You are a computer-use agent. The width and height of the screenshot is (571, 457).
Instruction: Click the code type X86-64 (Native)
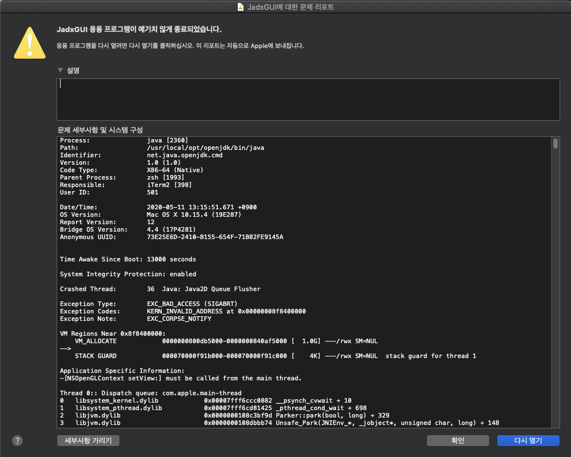pos(175,170)
